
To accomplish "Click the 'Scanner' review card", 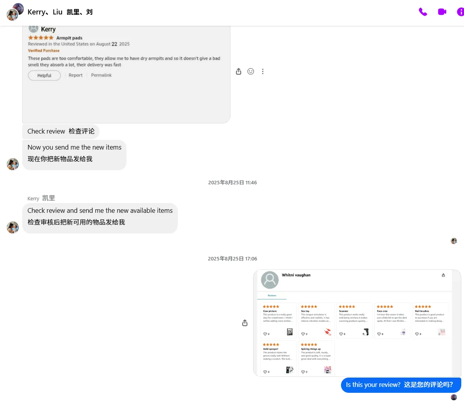I will [354, 321].
